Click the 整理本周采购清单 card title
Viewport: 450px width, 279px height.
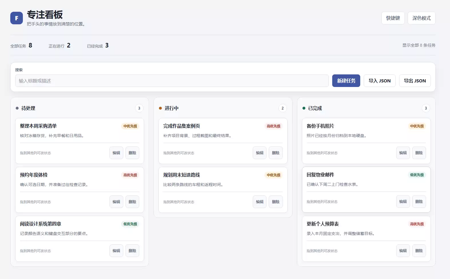[38, 126]
